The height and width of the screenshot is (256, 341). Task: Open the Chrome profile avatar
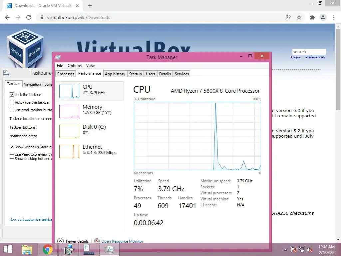[x=323, y=17]
